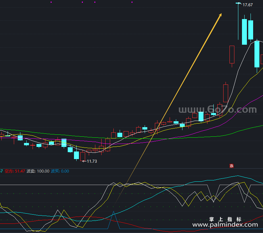
Task: Select the red candlestick at the 11.73 low
Action: [x=83, y=156]
